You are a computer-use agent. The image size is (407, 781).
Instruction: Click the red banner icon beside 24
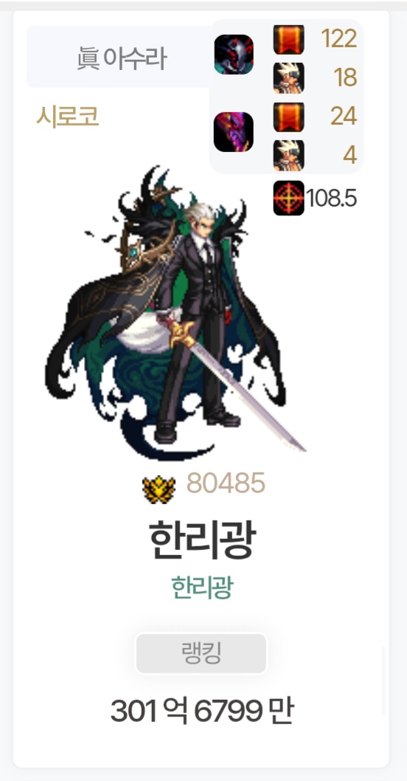[288, 117]
